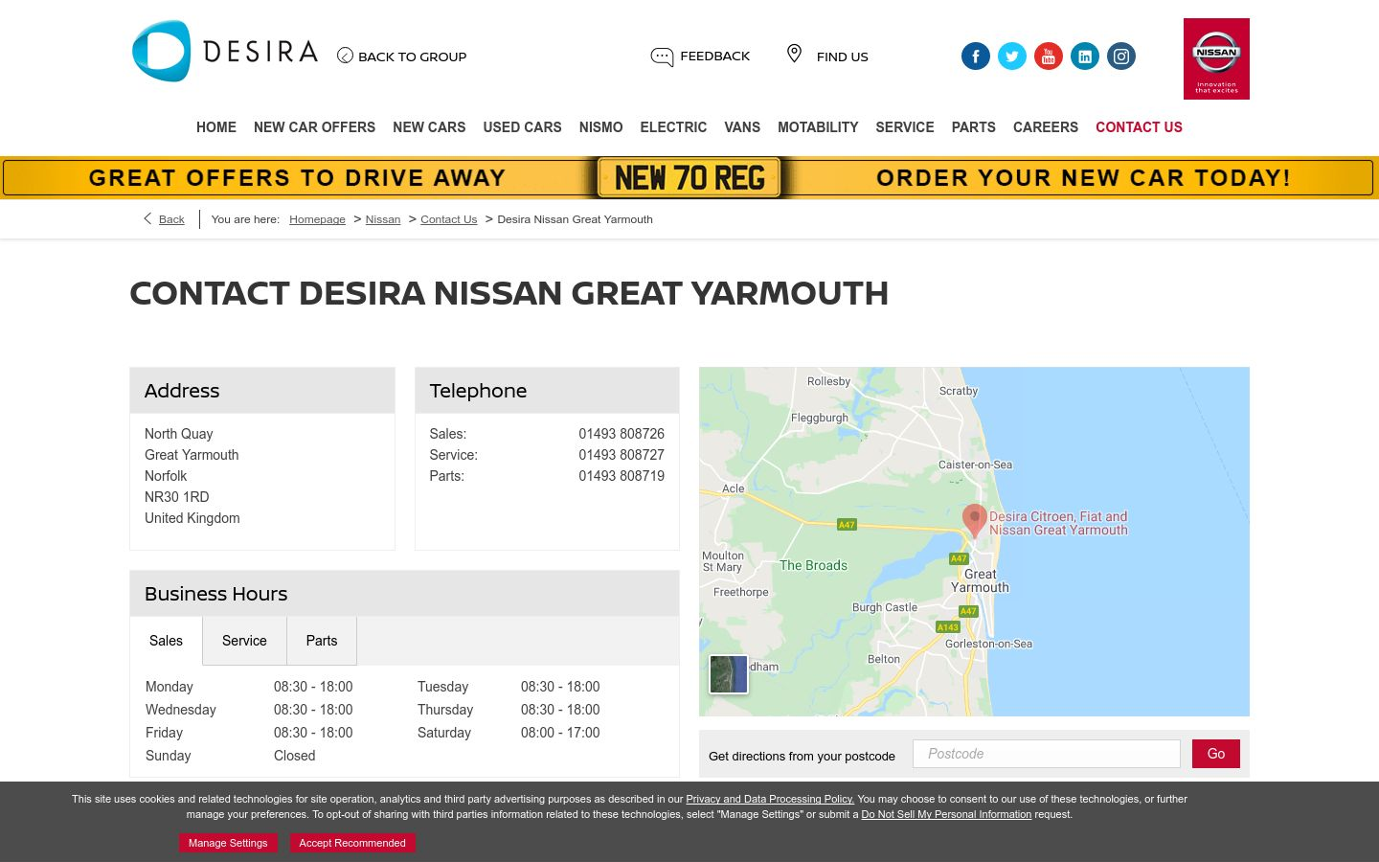Click the Parts phone number 01493 808719
Screen dimensions: 1379x862
pyautogui.click(x=622, y=476)
